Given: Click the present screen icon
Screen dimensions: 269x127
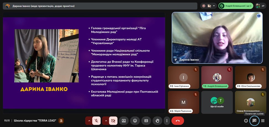Looking at the screenshot, I should coord(124,121).
